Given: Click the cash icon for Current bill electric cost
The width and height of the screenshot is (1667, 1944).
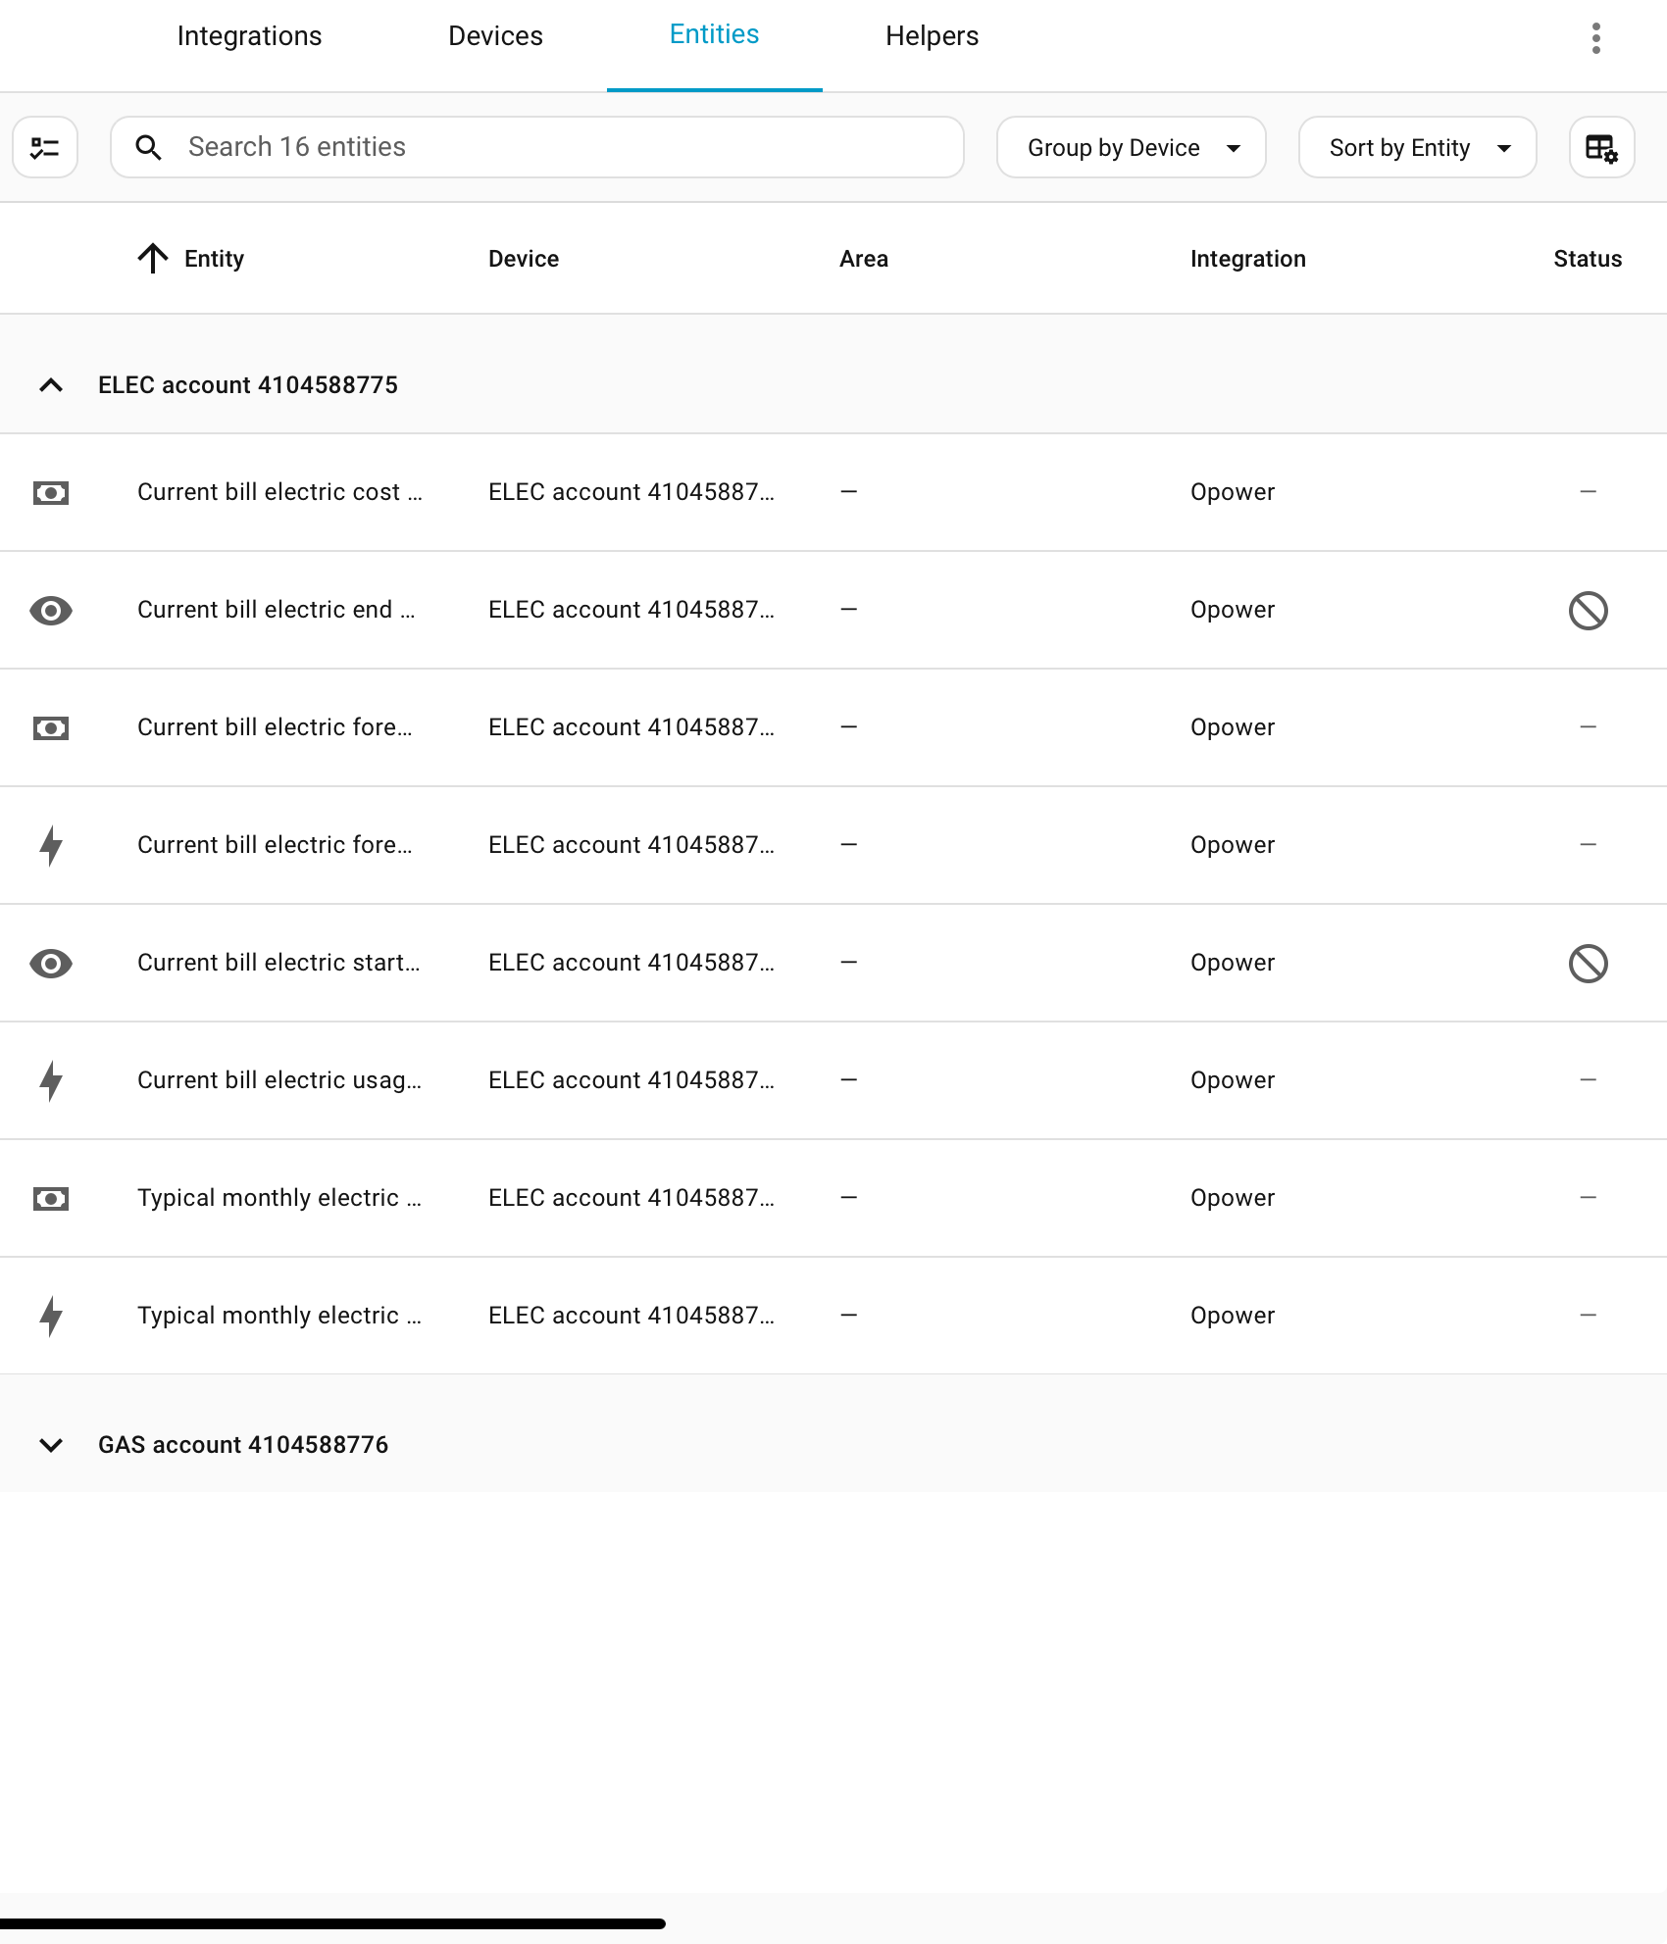Looking at the screenshot, I should pos(51,492).
